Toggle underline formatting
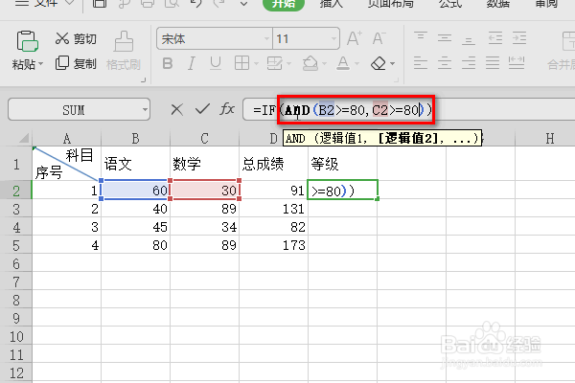Screen dimensions: 575x383 coord(216,64)
